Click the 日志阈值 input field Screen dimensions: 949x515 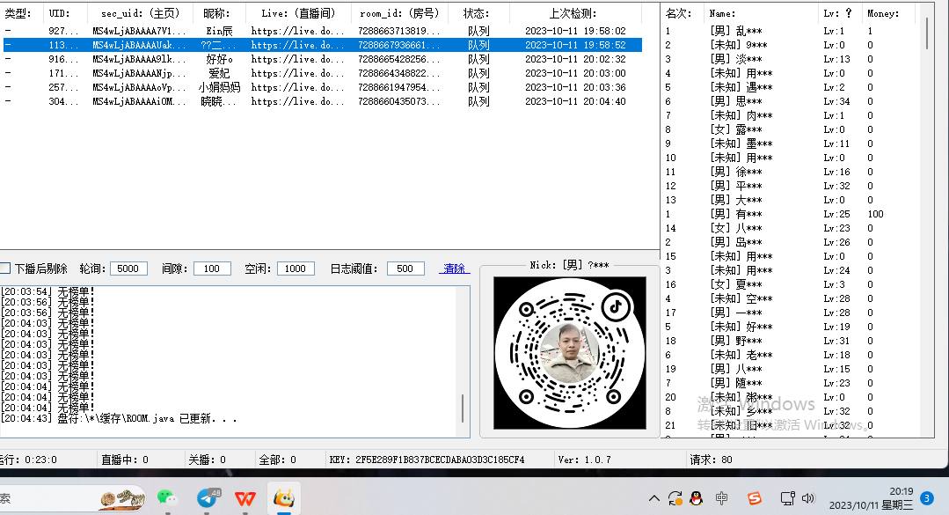[x=405, y=269]
